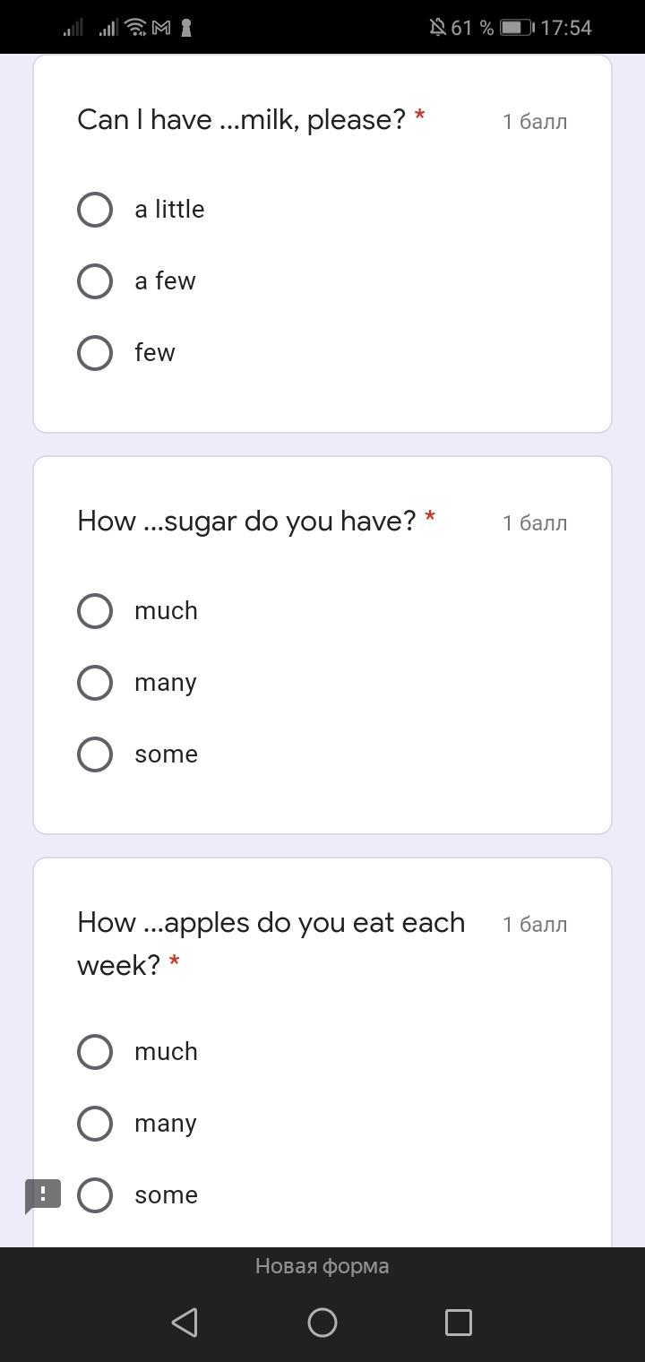
Task: Tap the report feedback exclamation icon
Action: coord(42,1194)
